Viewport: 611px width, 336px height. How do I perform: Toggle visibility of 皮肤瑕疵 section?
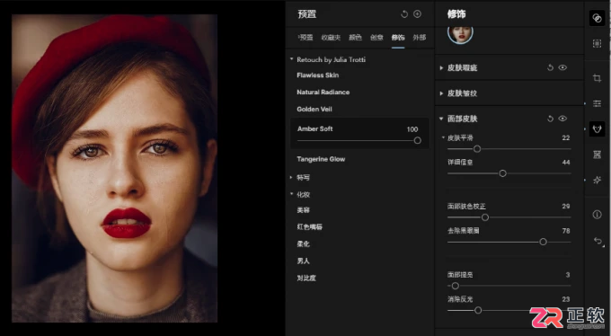tap(562, 67)
